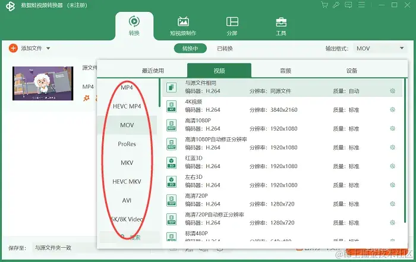This screenshot has width=416, height=262.
Task: Open the 短视频制作 tab
Action: click(183, 26)
